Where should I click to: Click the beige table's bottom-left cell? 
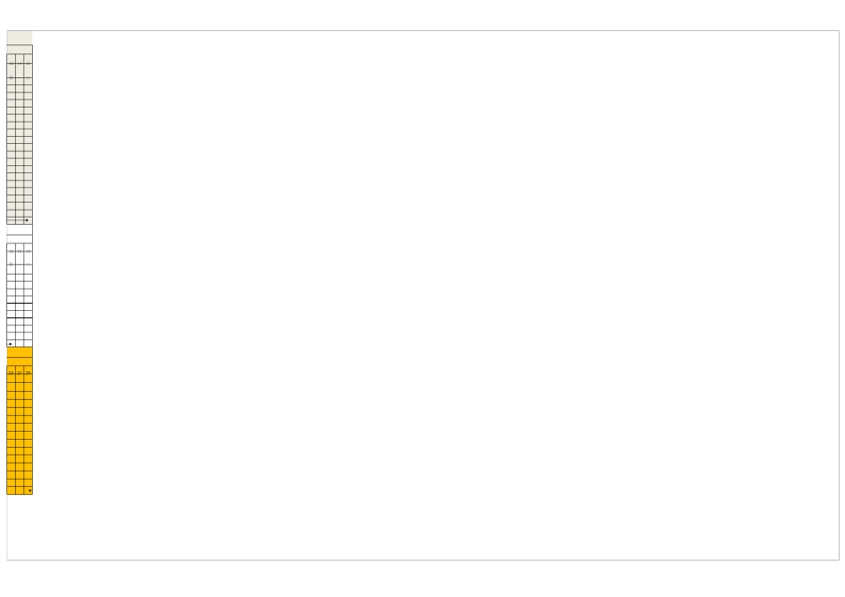(11, 219)
